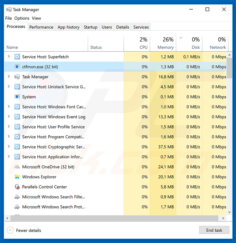Select the System process name
The height and width of the screenshot is (243, 236).
29,97
